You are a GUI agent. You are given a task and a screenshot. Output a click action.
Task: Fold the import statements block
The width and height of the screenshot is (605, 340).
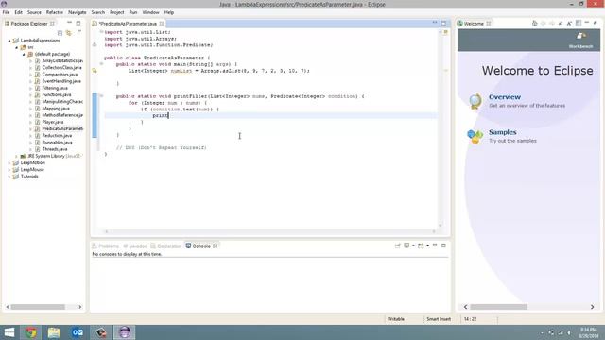pyautogui.click(x=101, y=32)
